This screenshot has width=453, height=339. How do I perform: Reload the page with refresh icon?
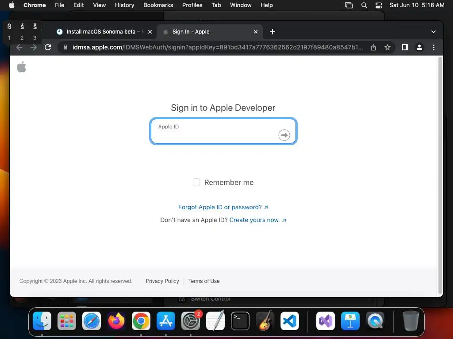click(48, 47)
